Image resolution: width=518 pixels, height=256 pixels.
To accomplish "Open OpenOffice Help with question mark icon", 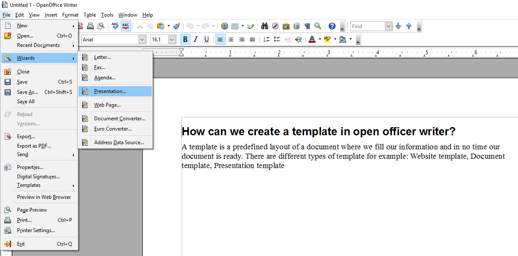I will coord(332,26).
